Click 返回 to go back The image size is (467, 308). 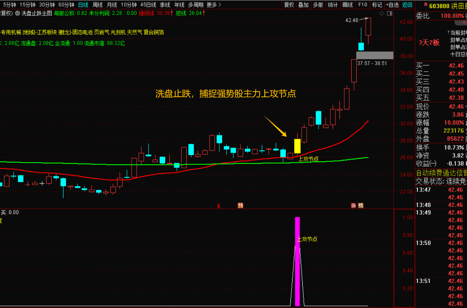(407, 5)
